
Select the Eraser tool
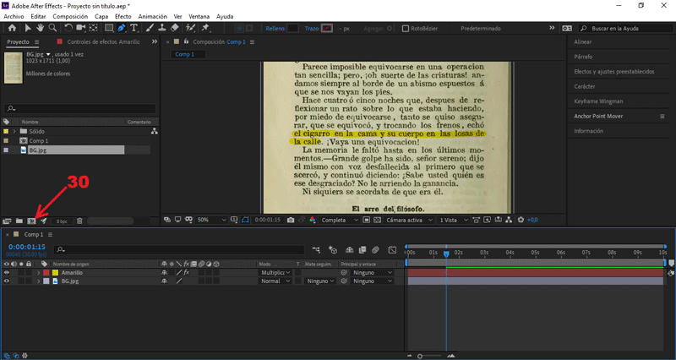click(x=173, y=28)
